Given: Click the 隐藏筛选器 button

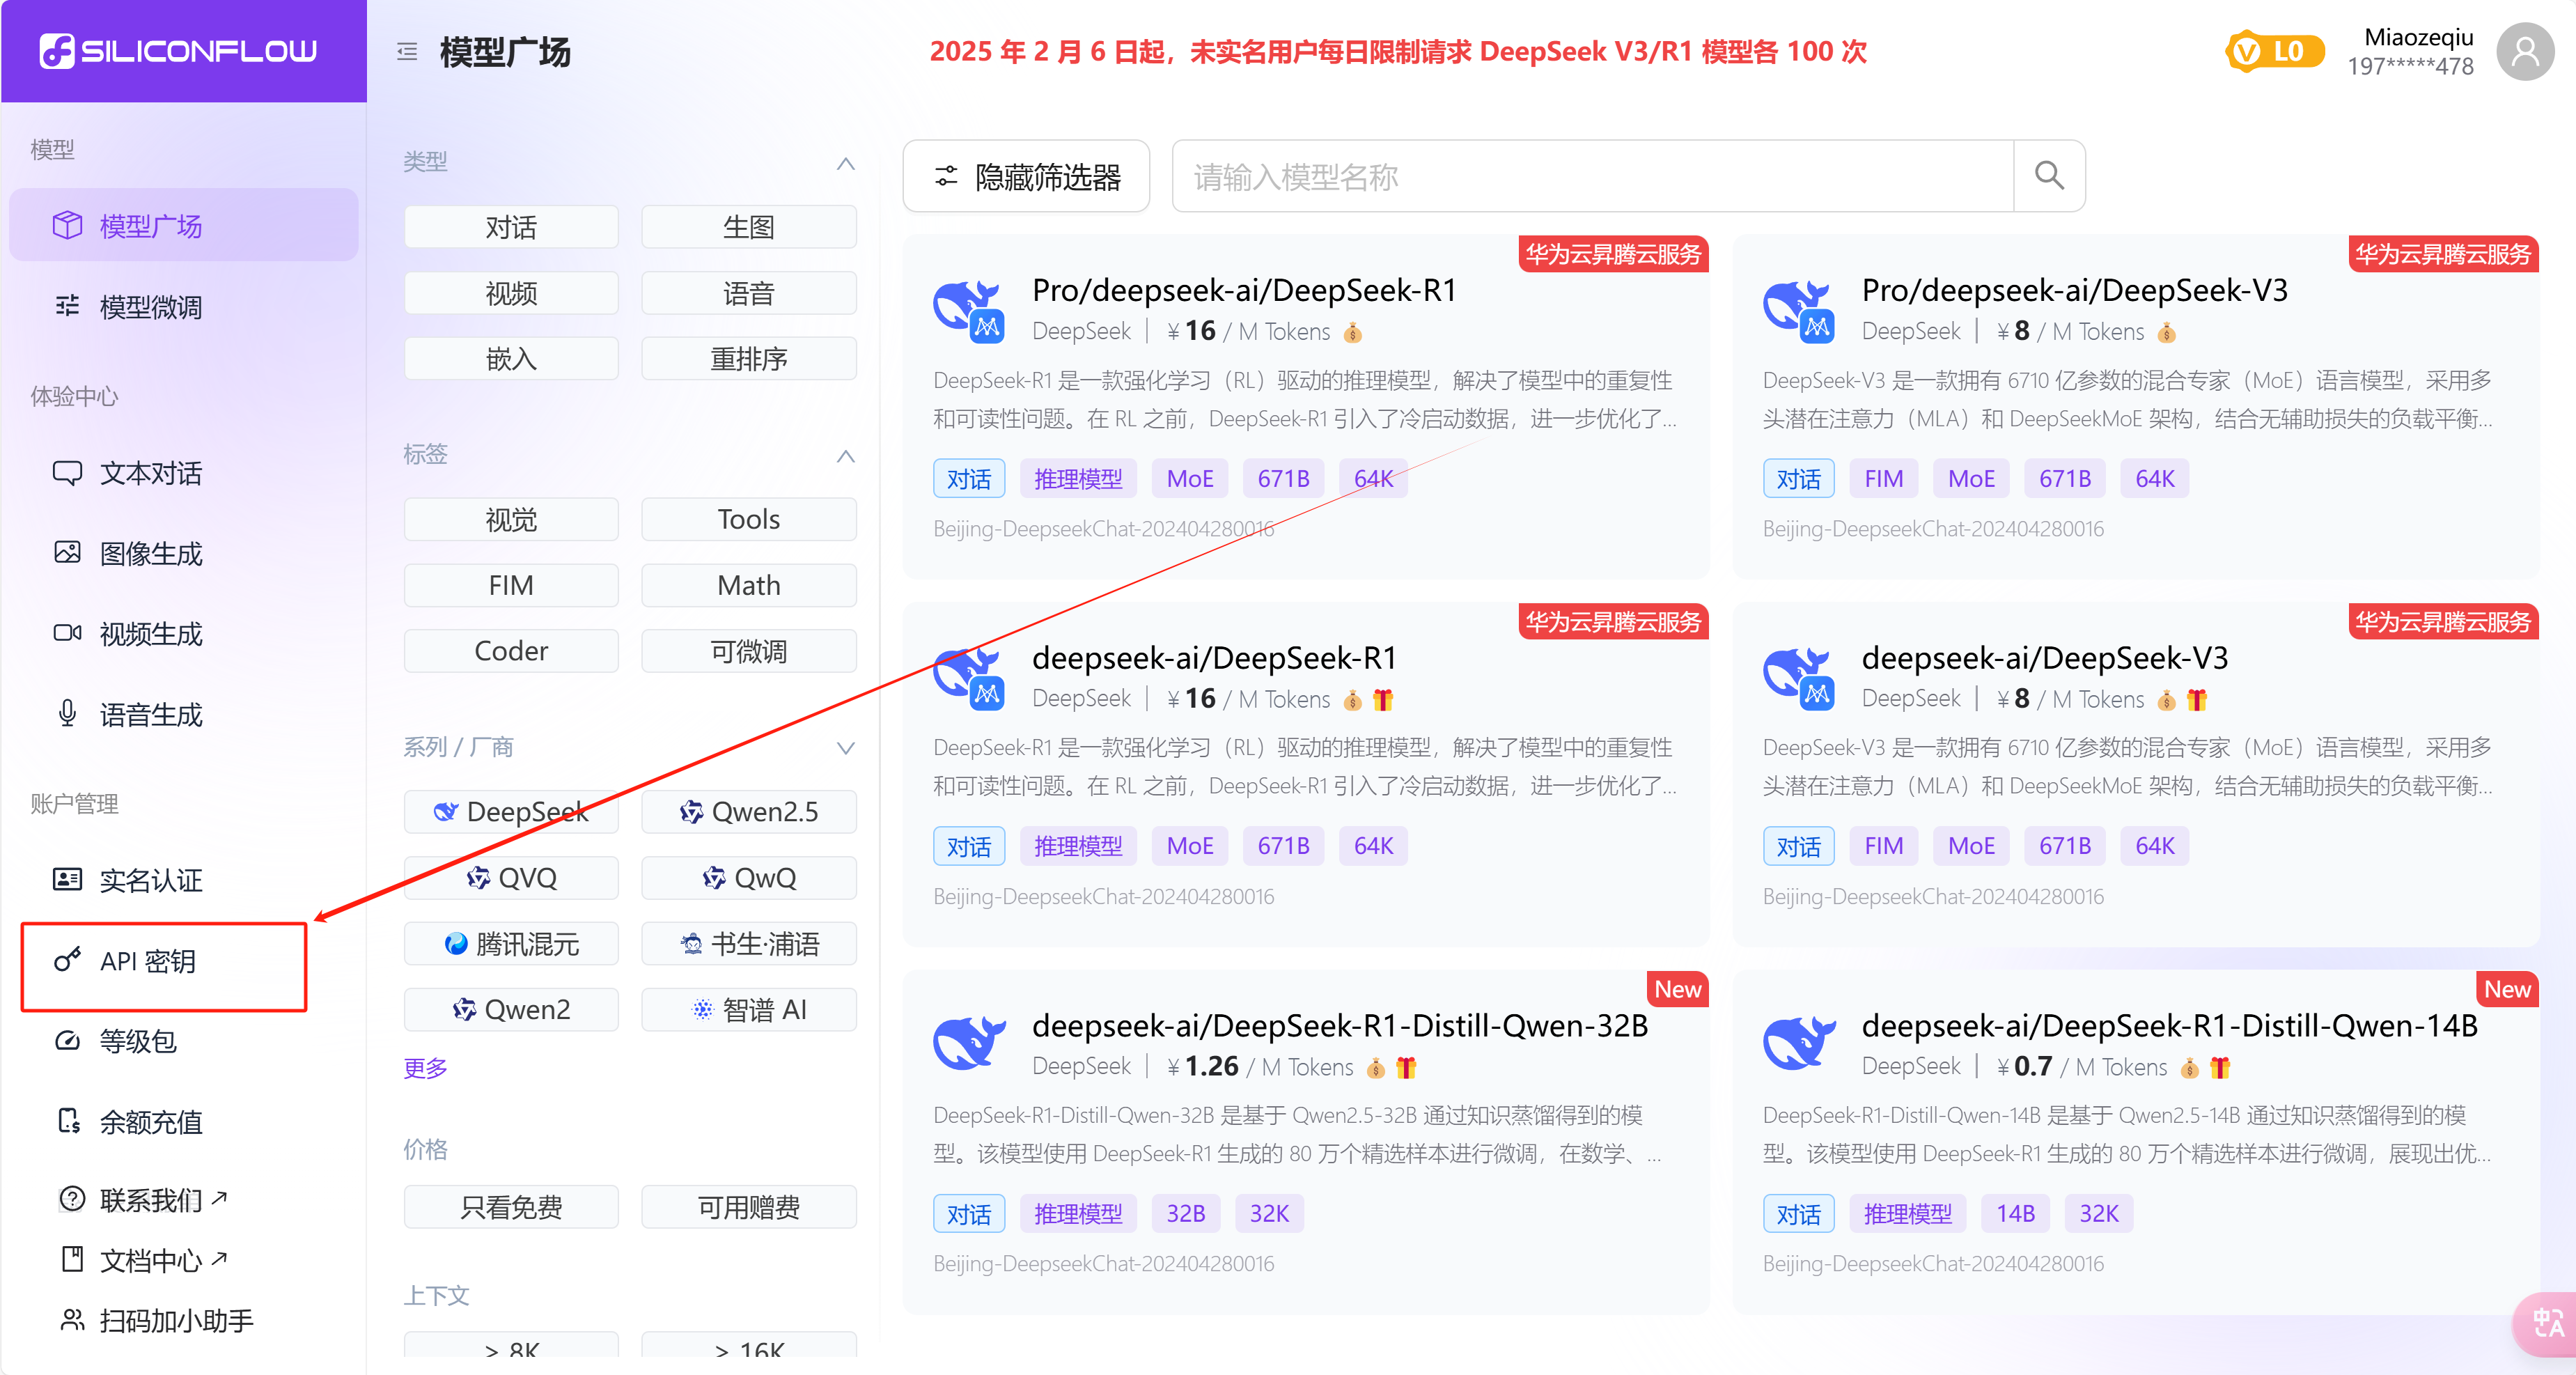Looking at the screenshot, I should tap(1025, 176).
